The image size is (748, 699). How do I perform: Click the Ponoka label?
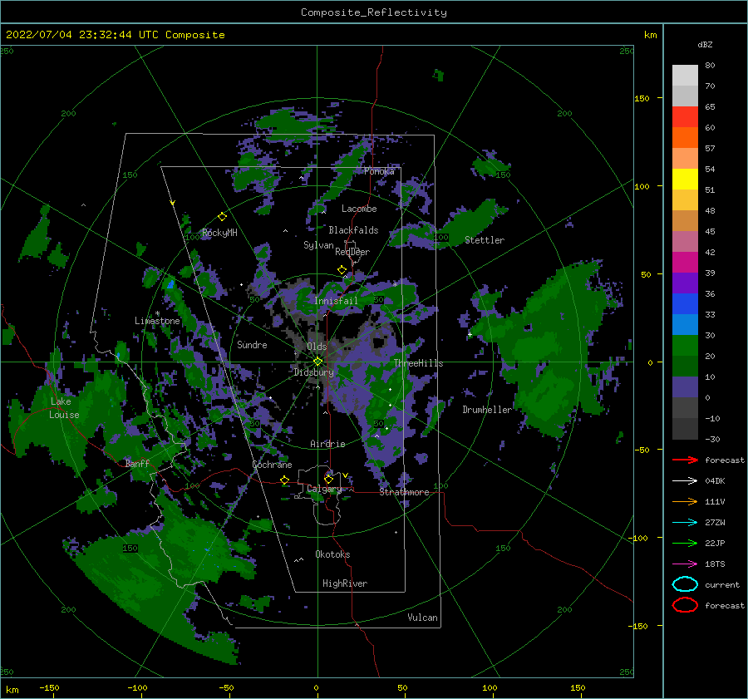[379, 171]
